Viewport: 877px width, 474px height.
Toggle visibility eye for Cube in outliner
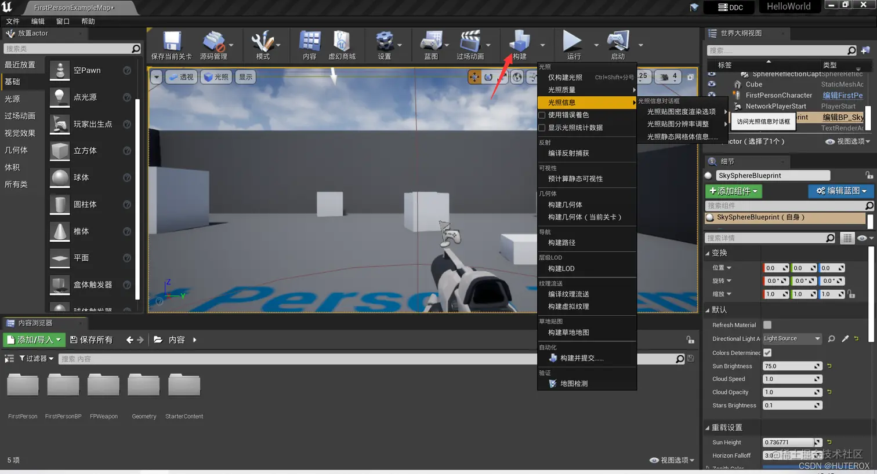712,85
